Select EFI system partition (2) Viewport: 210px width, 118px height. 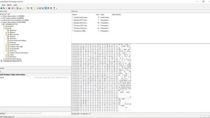point(13,18)
